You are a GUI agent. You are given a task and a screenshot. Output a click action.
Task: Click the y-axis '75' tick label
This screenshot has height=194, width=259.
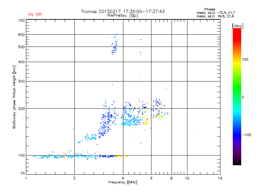click(23, 173)
